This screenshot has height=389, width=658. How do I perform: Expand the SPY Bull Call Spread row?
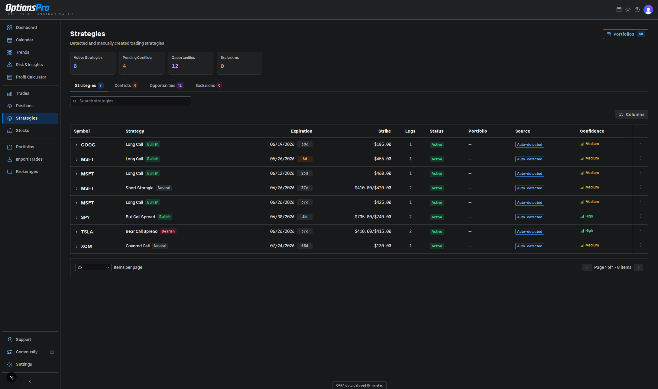click(x=76, y=218)
